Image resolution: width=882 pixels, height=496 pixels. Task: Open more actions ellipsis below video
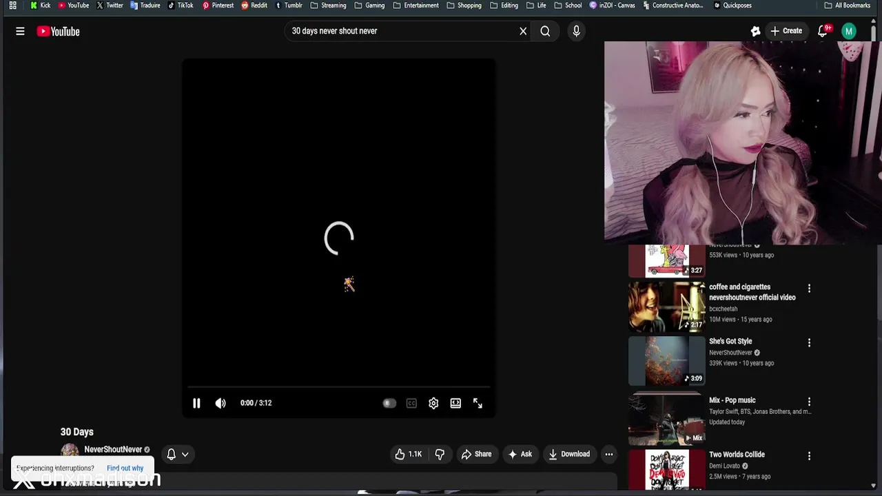[x=608, y=454]
